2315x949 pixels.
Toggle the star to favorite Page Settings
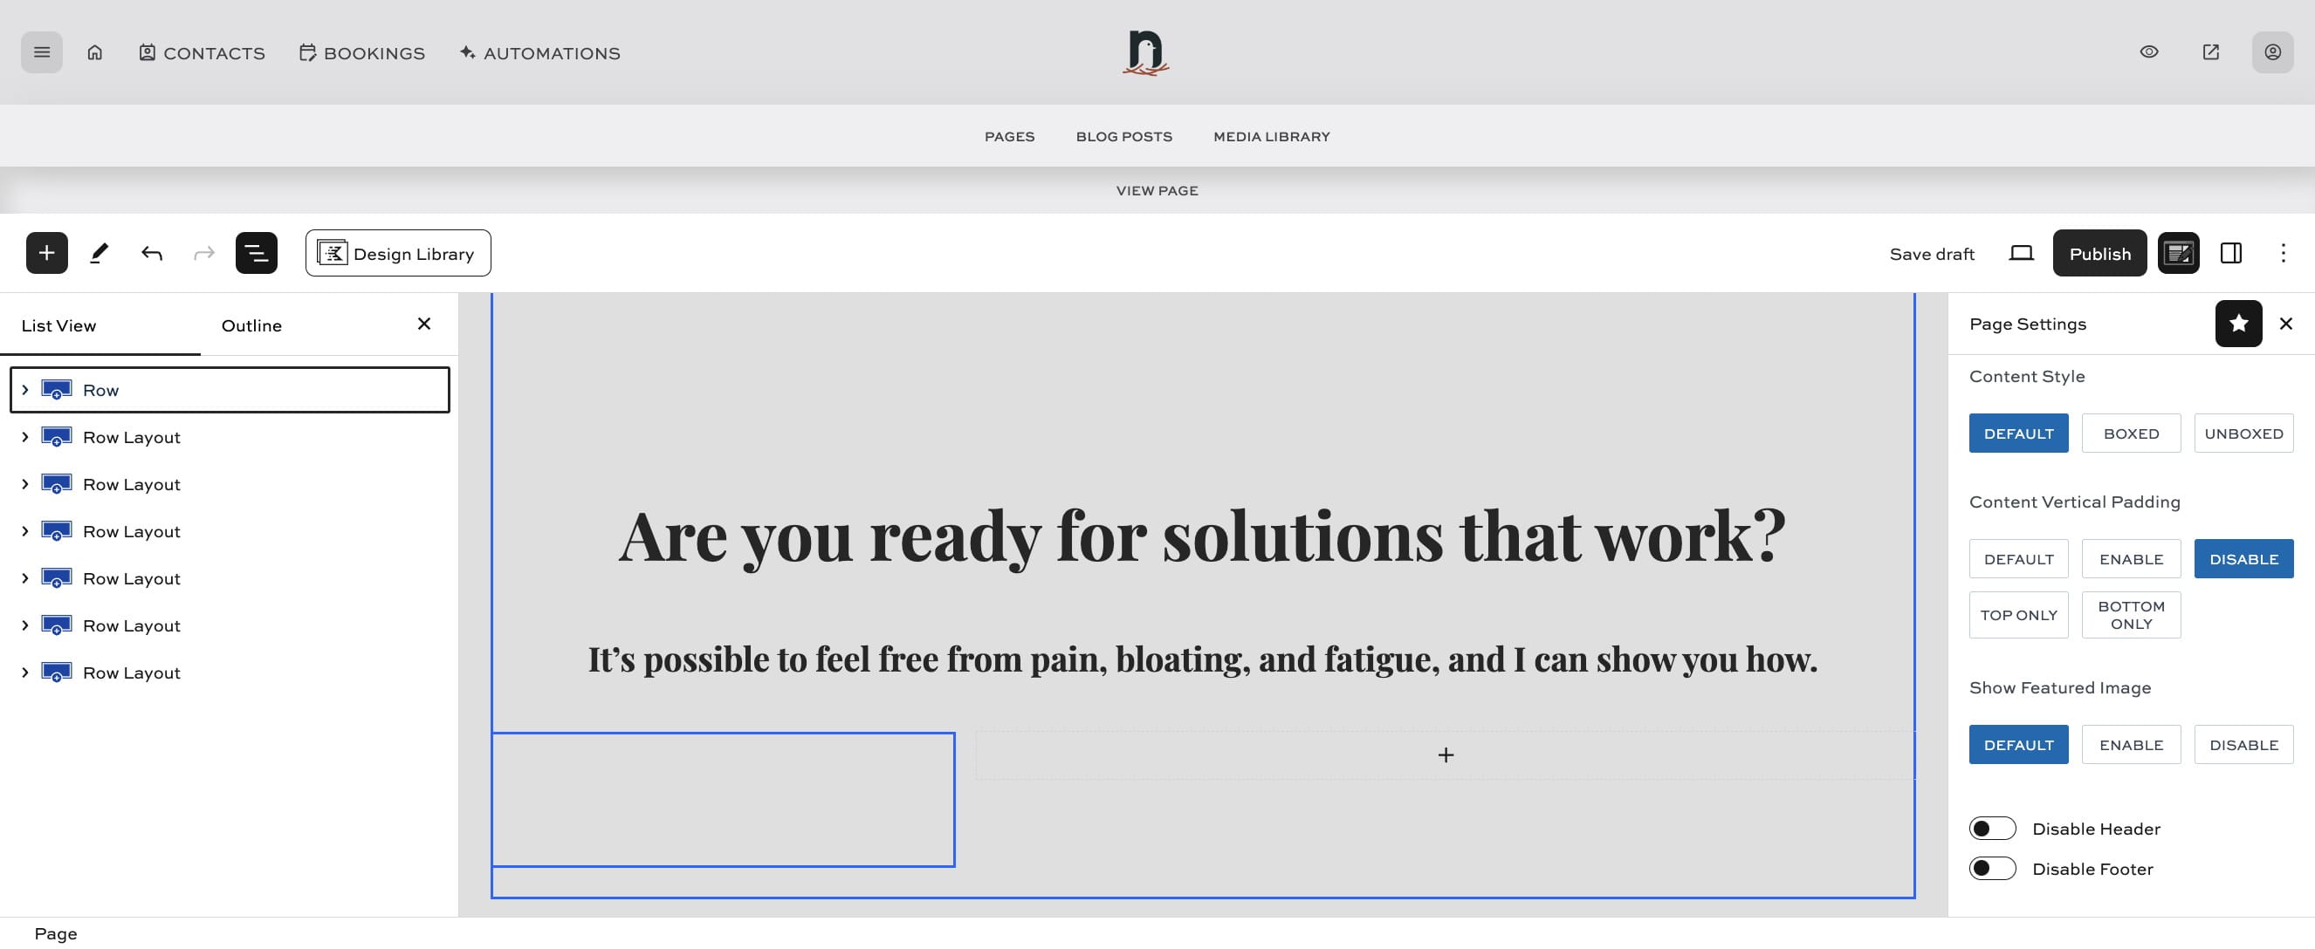coord(2238,324)
